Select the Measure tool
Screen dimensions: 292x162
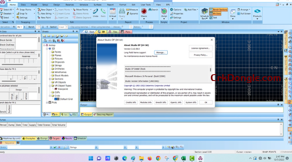pos(132,9)
